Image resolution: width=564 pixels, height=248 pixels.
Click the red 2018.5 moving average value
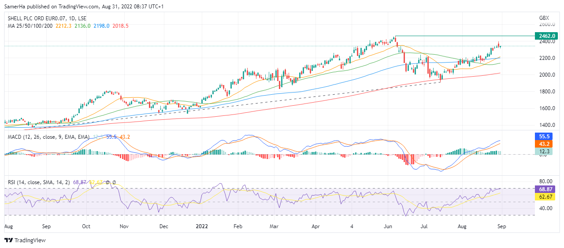pos(120,26)
